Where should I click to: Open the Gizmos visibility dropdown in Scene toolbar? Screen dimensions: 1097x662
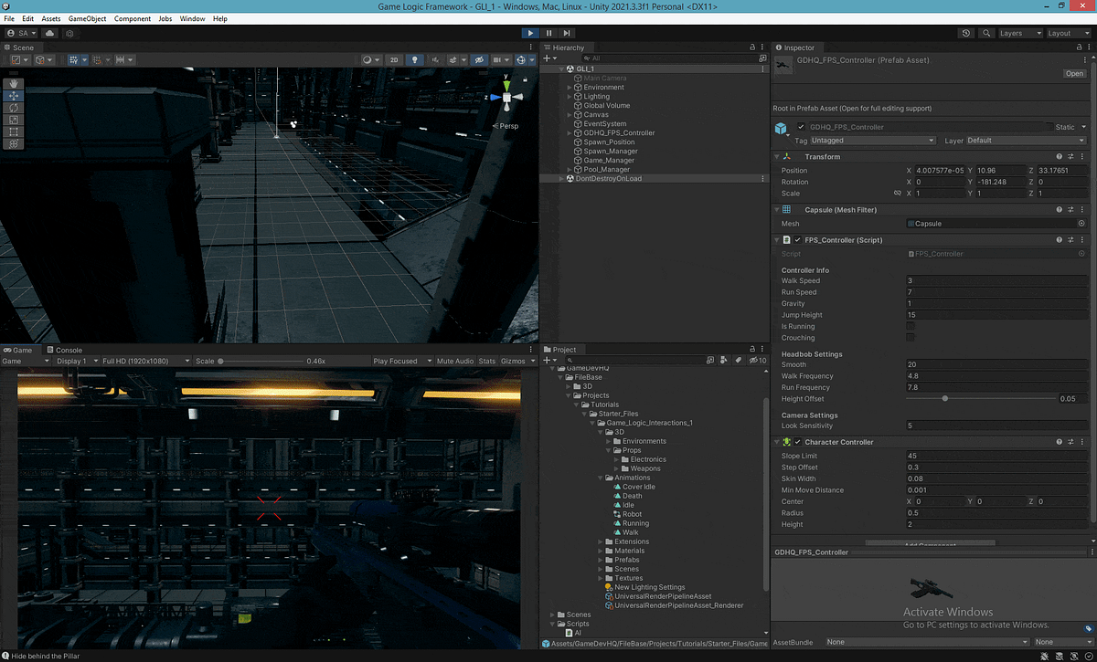point(532,59)
